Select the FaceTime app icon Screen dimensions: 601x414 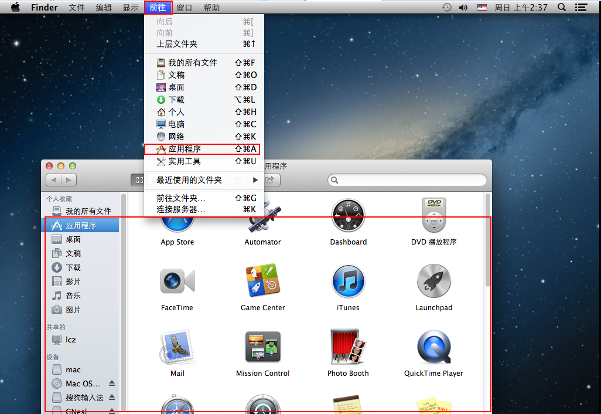(x=177, y=281)
